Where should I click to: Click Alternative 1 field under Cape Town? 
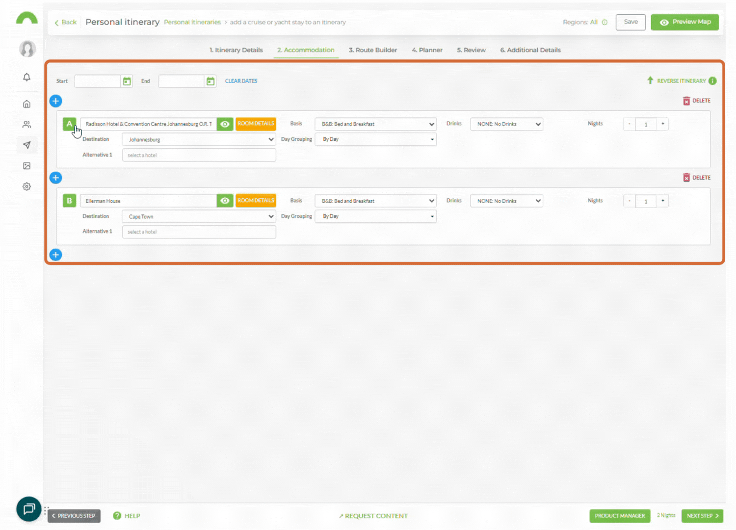199,232
